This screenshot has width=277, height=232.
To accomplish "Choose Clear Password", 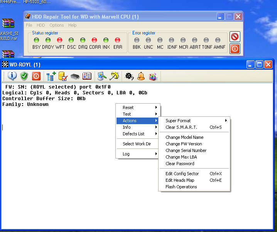I will [194, 164].
